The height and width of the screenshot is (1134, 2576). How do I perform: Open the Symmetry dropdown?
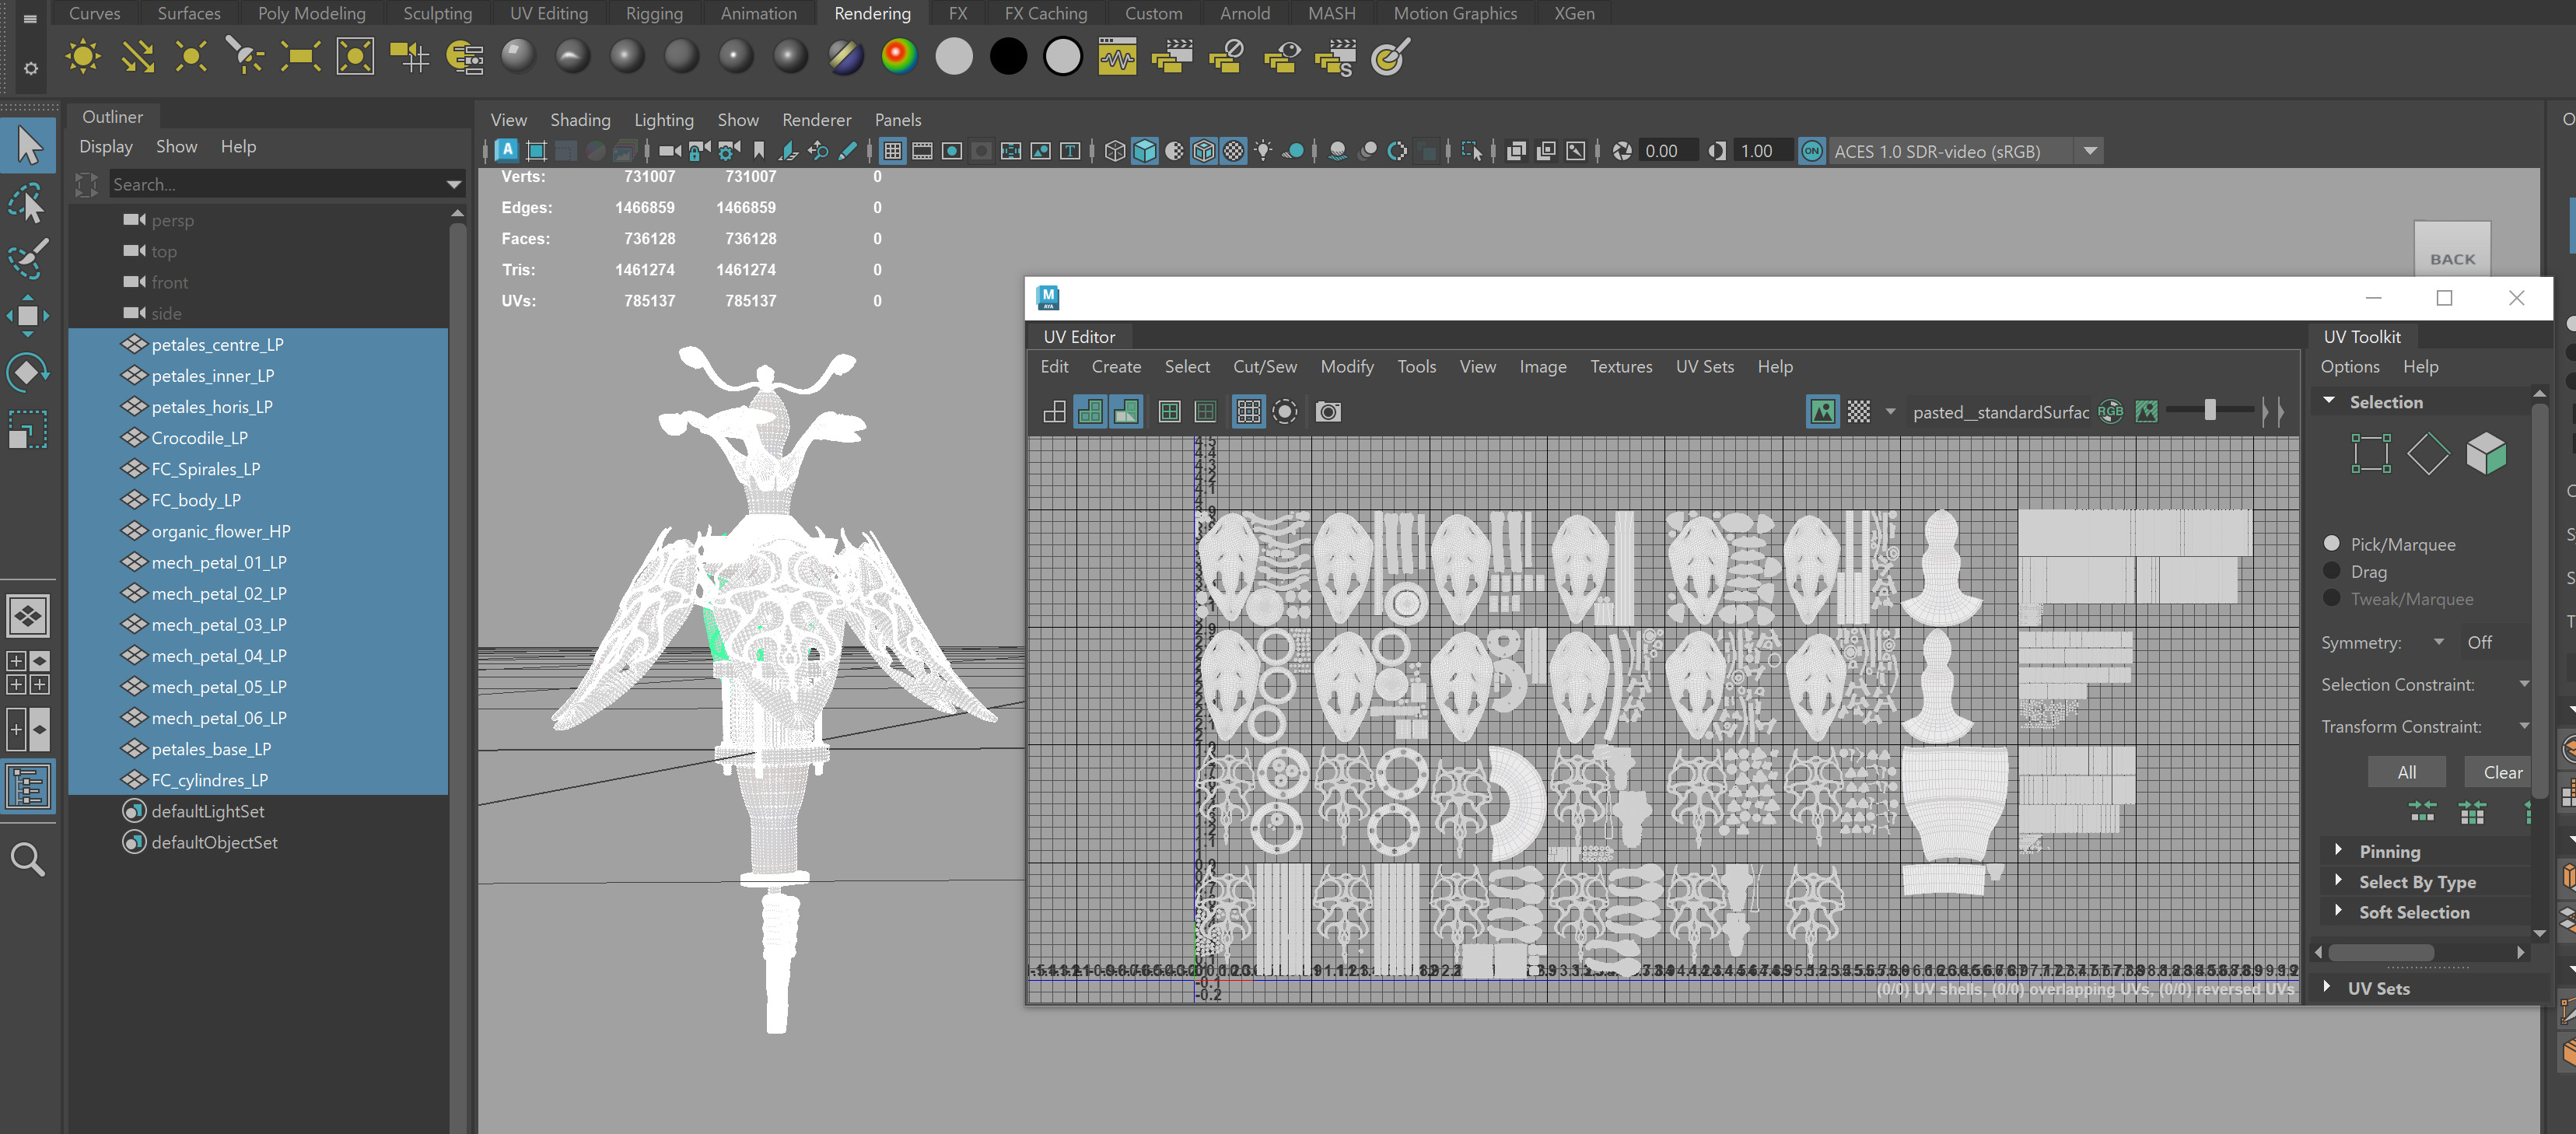click(2439, 642)
